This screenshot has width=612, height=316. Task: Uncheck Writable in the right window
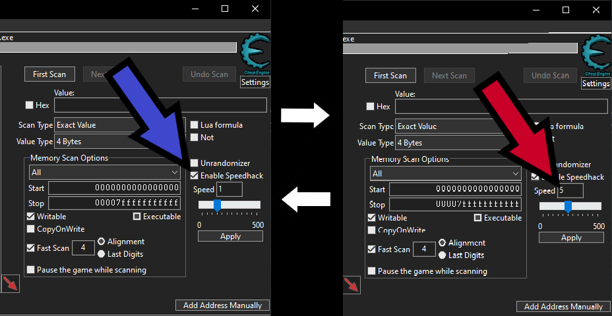373,218
